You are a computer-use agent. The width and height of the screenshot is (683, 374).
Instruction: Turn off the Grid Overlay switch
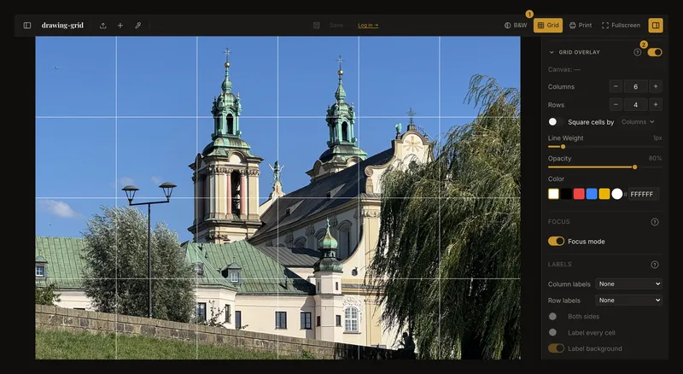[655, 52]
